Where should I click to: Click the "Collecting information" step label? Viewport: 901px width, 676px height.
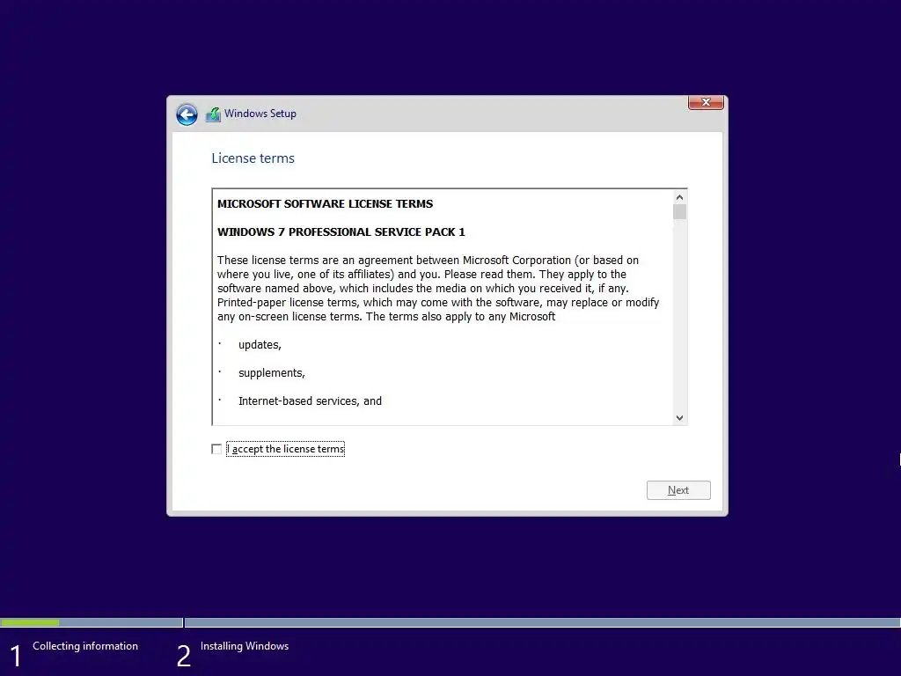(x=85, y=646)
